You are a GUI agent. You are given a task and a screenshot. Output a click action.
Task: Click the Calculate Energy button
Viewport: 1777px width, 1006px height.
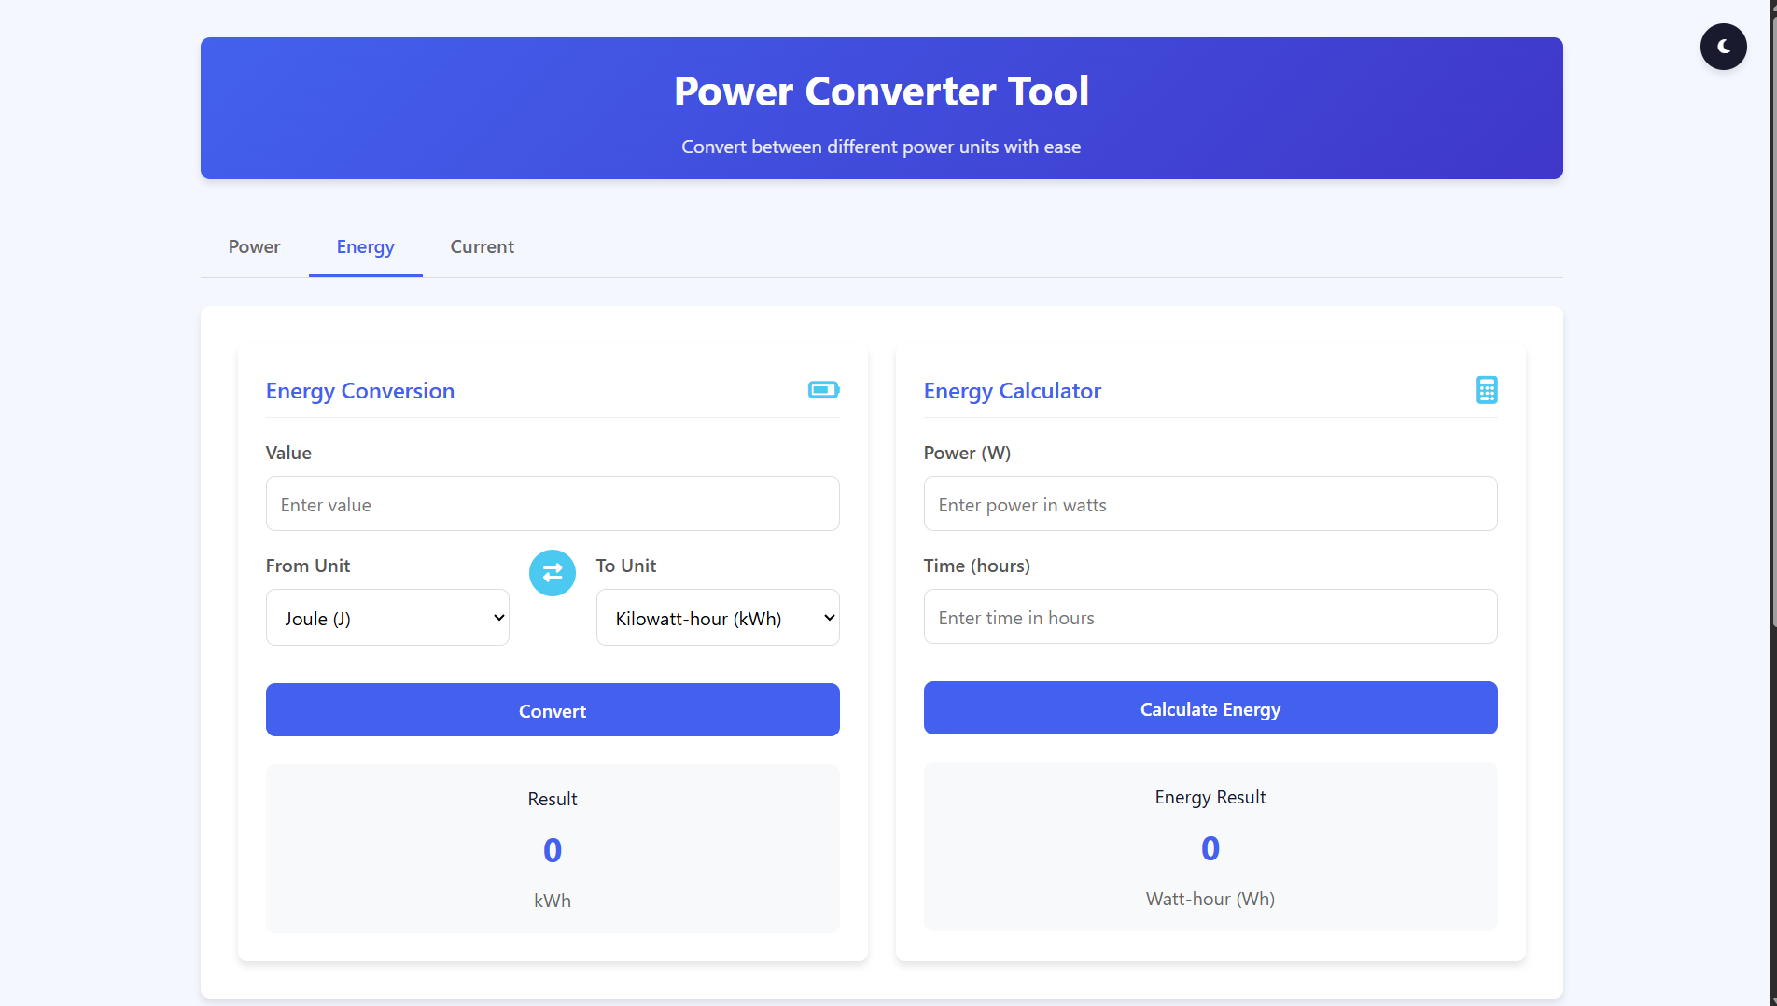point(1210,708)
